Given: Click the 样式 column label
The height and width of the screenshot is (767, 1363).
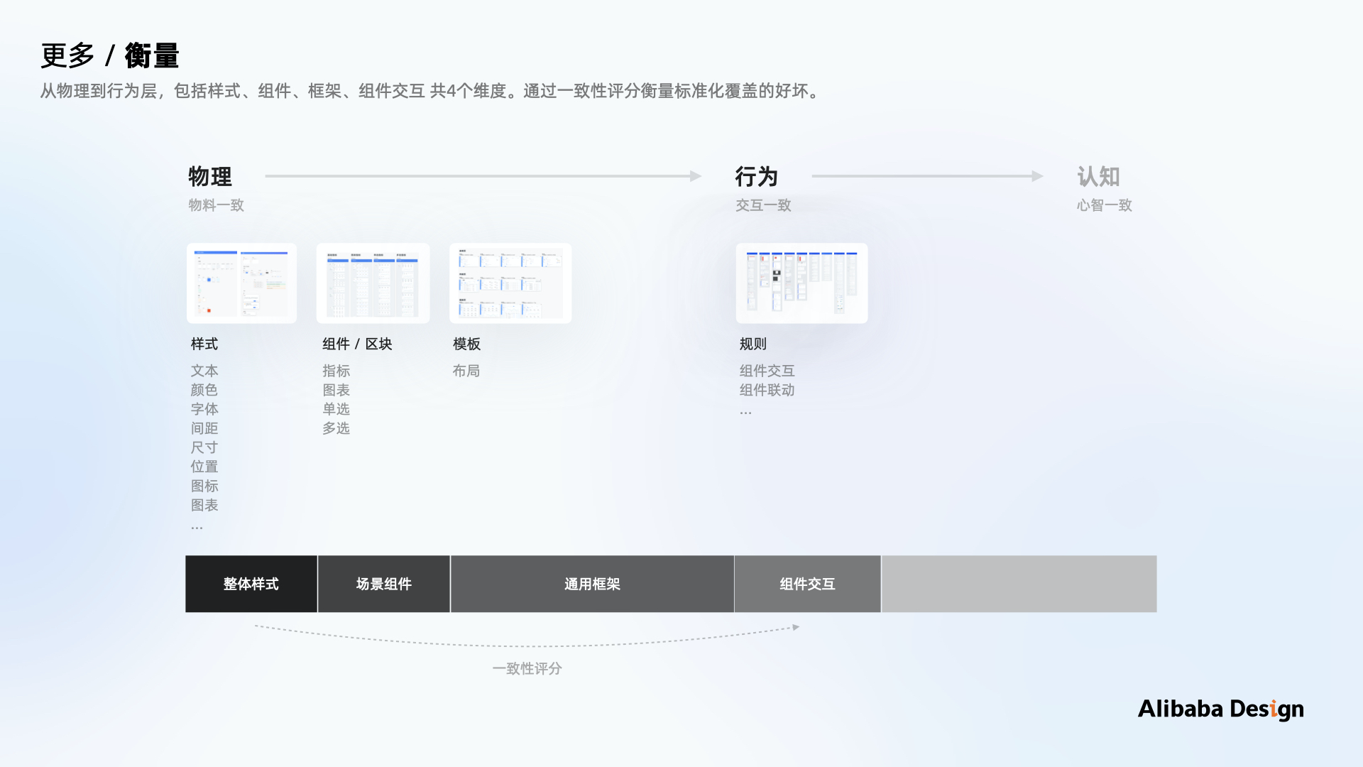Looking at the screenshot, I should tap(204, 344).
